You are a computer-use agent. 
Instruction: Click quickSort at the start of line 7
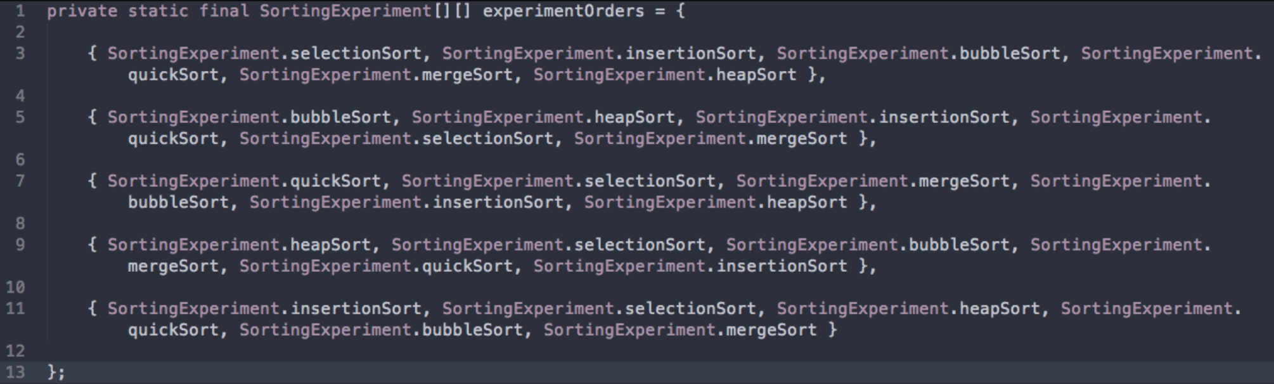335,181
